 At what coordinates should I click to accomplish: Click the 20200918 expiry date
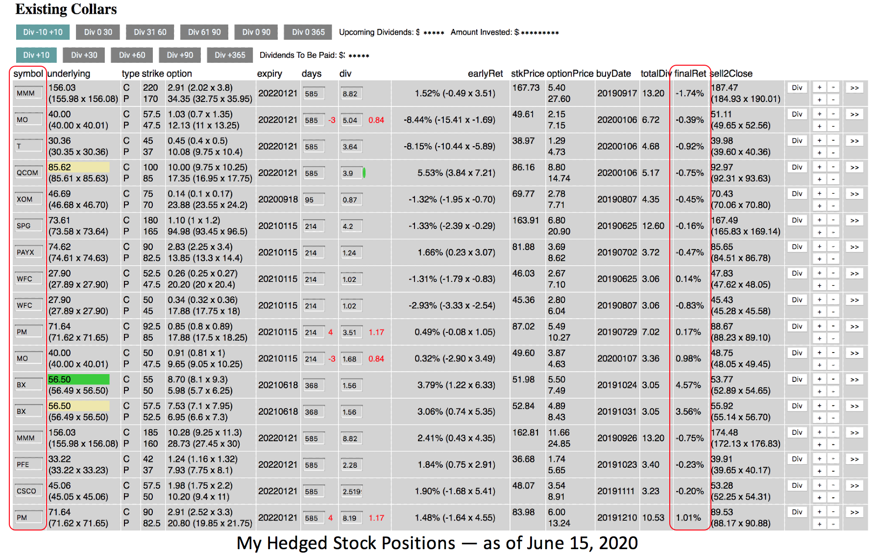click(x=278, y=199)
